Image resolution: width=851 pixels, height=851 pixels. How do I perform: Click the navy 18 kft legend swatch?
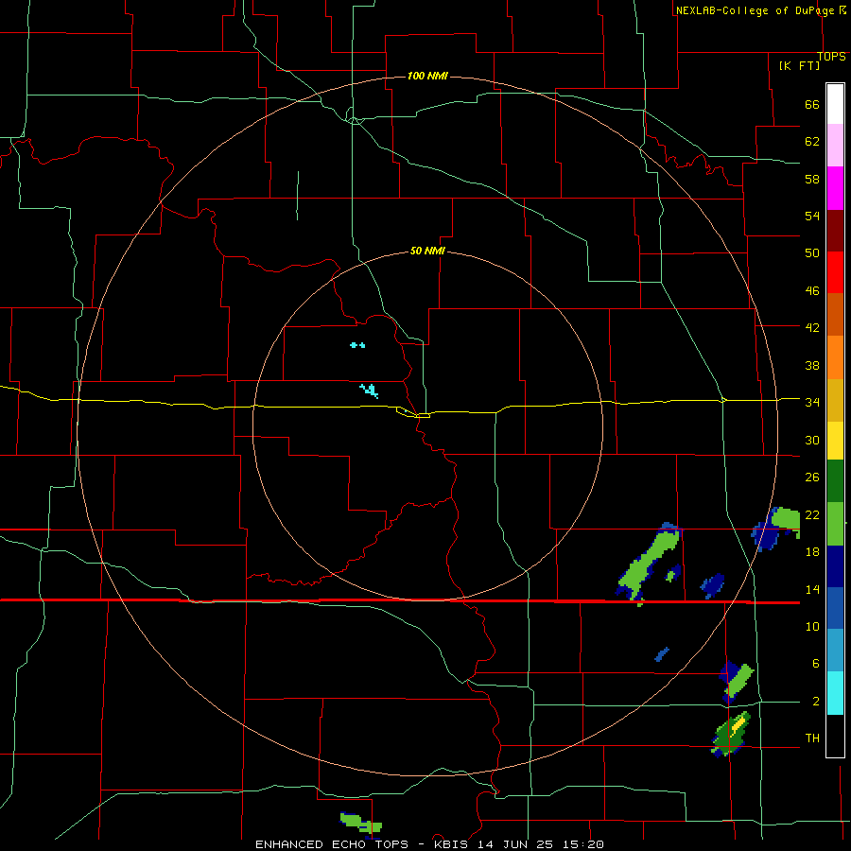pyautogui.click(x=835, y=566)
